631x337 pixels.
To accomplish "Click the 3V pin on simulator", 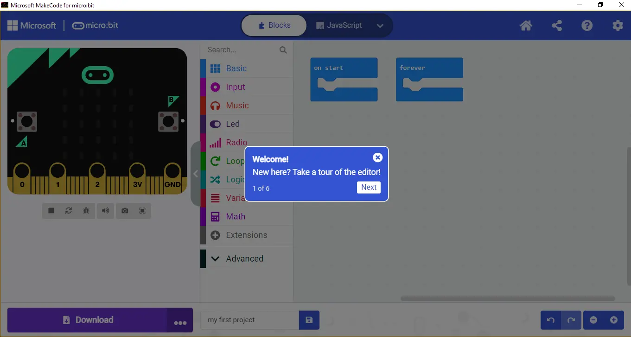I will click(137, 178).
